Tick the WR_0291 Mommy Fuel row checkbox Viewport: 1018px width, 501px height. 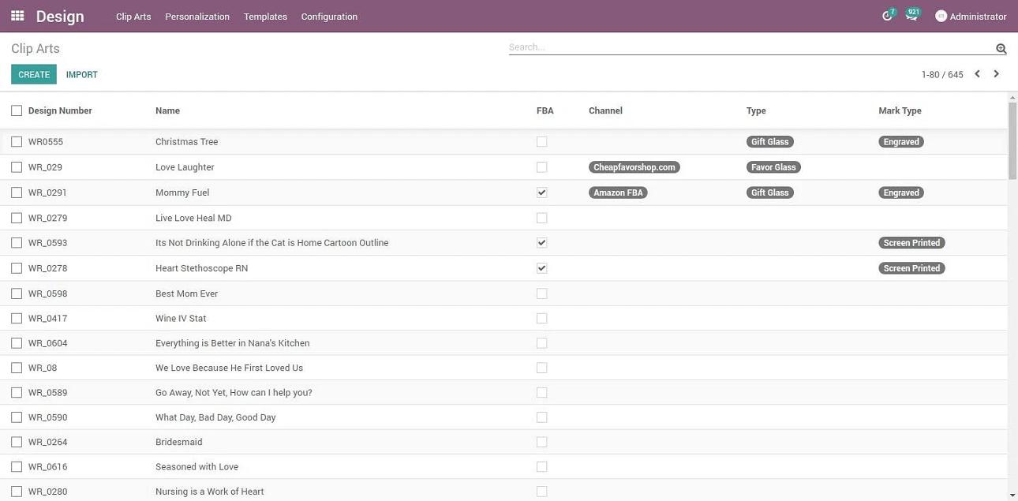point(17,193)
